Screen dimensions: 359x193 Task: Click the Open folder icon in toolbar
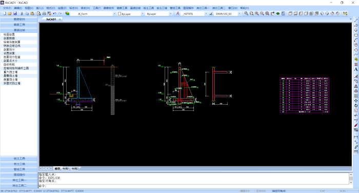coord(10,14)
